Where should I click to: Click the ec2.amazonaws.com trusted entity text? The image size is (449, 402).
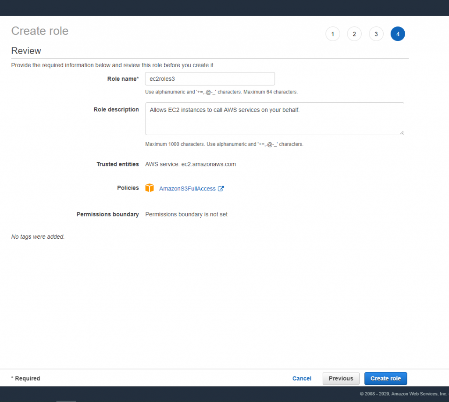click(190, 164)
